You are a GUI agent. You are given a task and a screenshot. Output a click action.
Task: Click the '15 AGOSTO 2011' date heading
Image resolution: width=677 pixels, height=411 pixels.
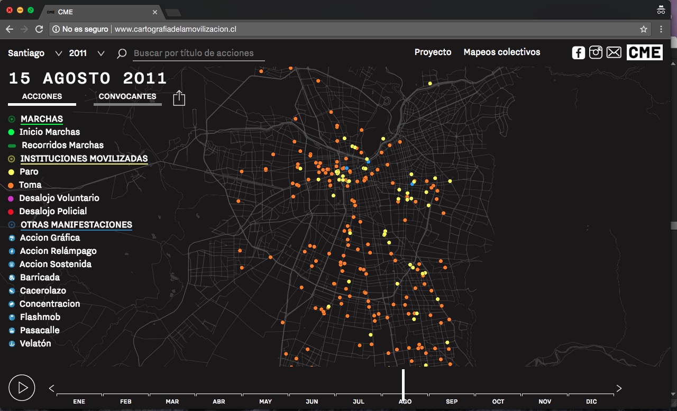88,79
